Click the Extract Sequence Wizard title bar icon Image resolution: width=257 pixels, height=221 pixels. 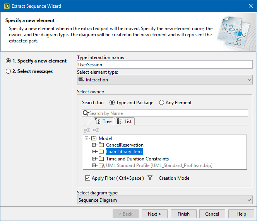(x=7, y=6)
